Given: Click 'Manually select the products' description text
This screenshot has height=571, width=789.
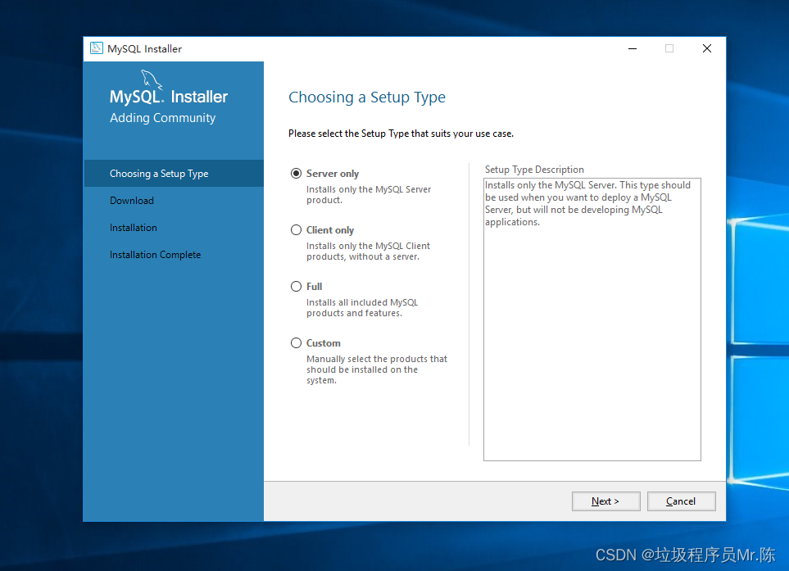Looking at the screenshot, I should (377, 369).
